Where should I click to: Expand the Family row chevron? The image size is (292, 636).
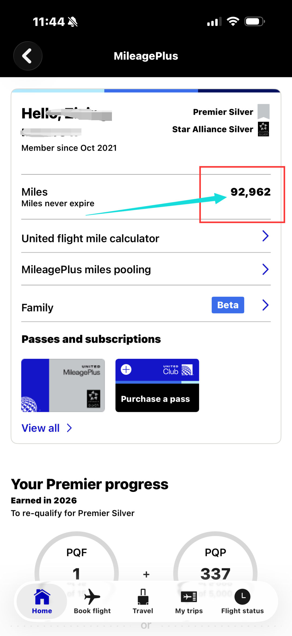pyautogui.click(x=266, y=305)
